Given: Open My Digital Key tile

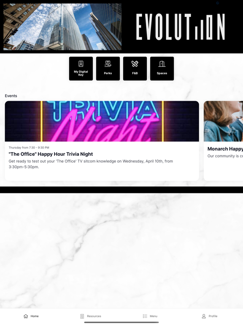Looking at the screenshot, I should pyautogui.click(x=81, y=69).
